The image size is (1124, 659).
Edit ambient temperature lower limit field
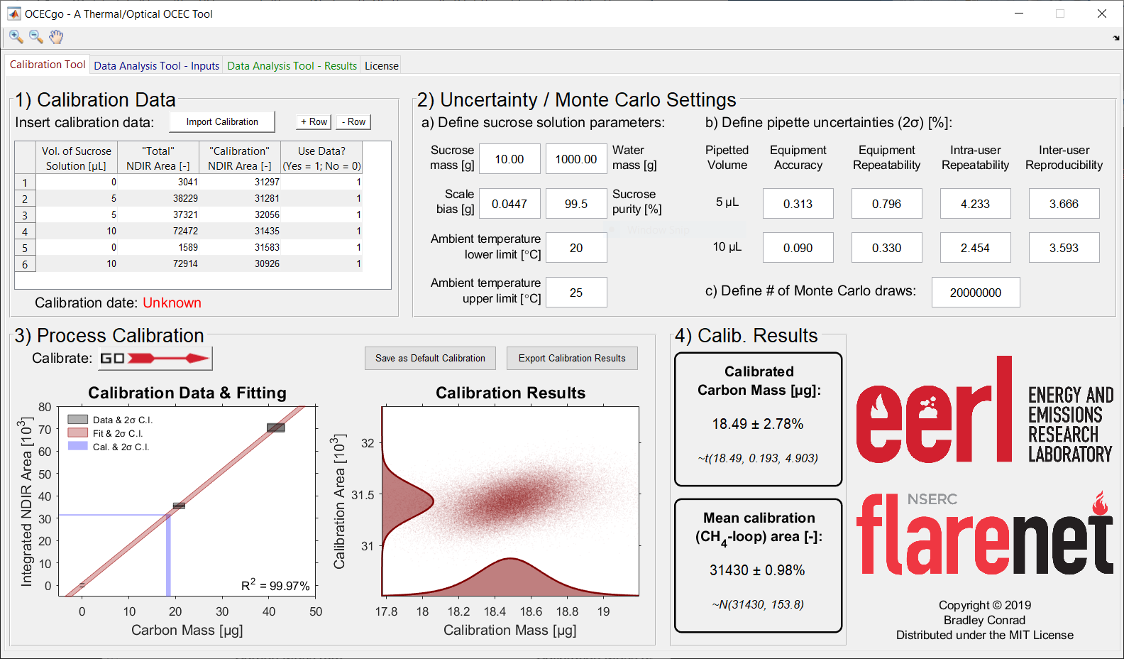point(576,248)
